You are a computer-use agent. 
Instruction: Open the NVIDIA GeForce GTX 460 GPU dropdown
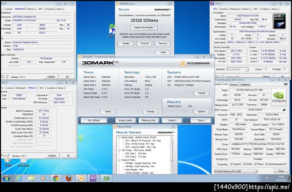coord(236,171)
